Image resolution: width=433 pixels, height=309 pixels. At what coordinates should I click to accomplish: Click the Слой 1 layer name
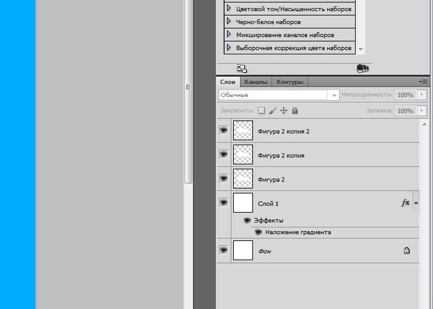point(268,204)
